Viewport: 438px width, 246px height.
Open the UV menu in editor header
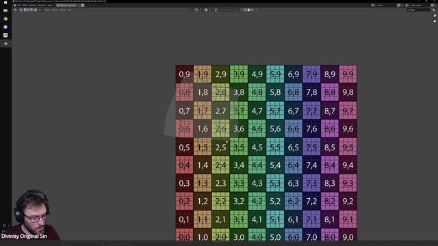point(70,10)
